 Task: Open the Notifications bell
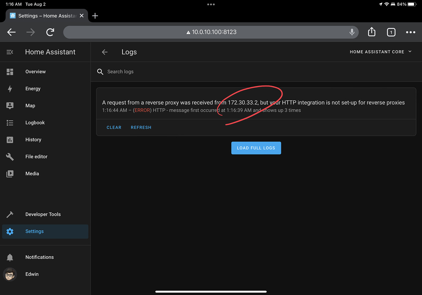(x=9, y=257)
